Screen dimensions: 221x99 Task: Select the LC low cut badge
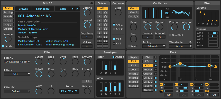tap(161, 91)
